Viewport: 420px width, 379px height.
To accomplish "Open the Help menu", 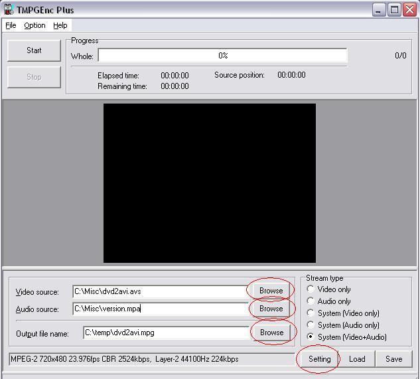I will (x=60, y=25).
